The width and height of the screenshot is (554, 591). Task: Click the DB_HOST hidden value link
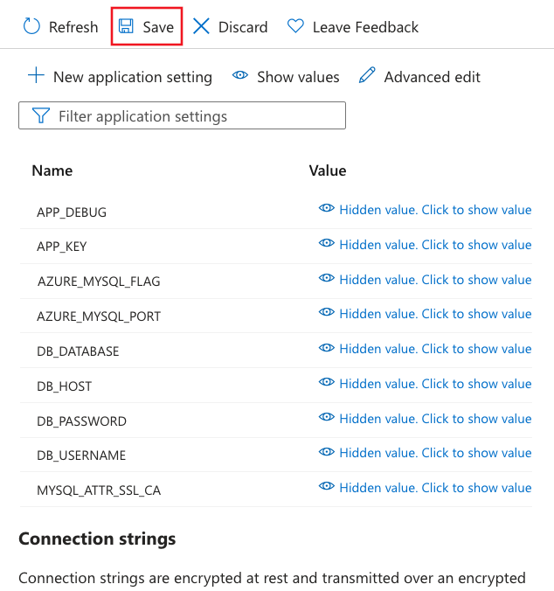tap(434, 383)
